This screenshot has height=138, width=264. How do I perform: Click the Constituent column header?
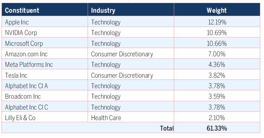pos(22,10)
